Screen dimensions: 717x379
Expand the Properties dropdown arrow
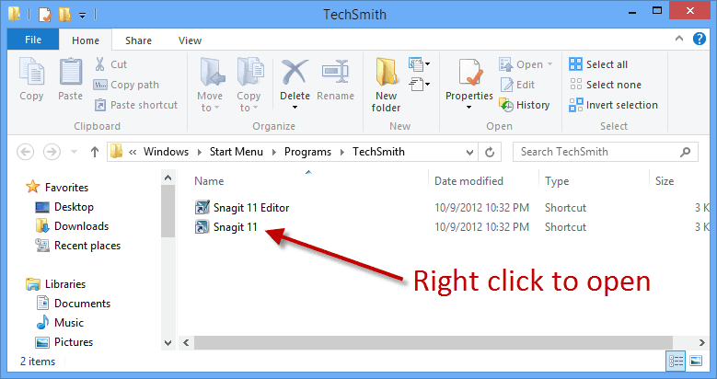click(469, 108)
